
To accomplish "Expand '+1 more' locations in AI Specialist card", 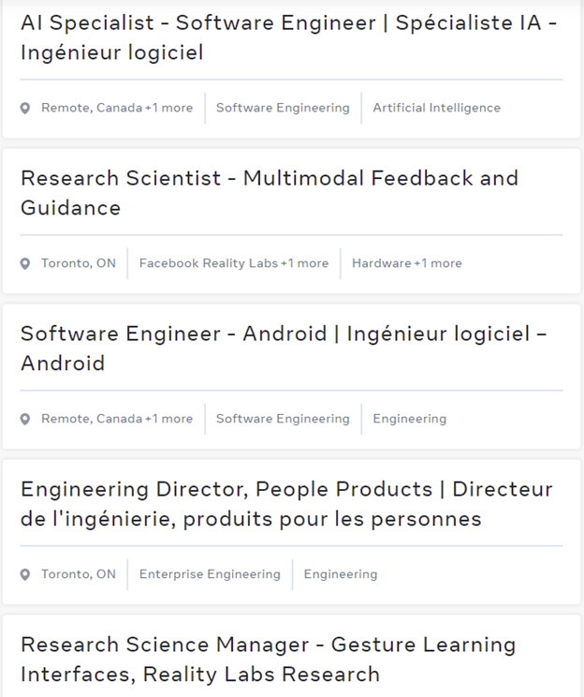I will coord(168,108).
